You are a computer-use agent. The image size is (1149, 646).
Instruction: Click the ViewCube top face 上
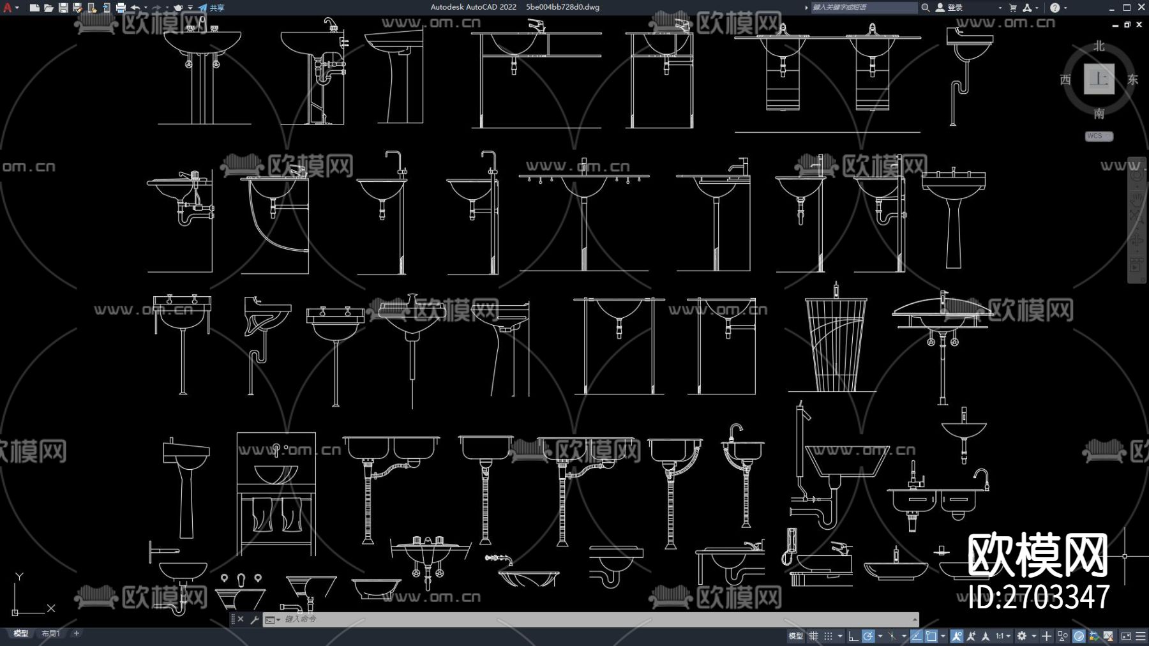point(1099,79)
